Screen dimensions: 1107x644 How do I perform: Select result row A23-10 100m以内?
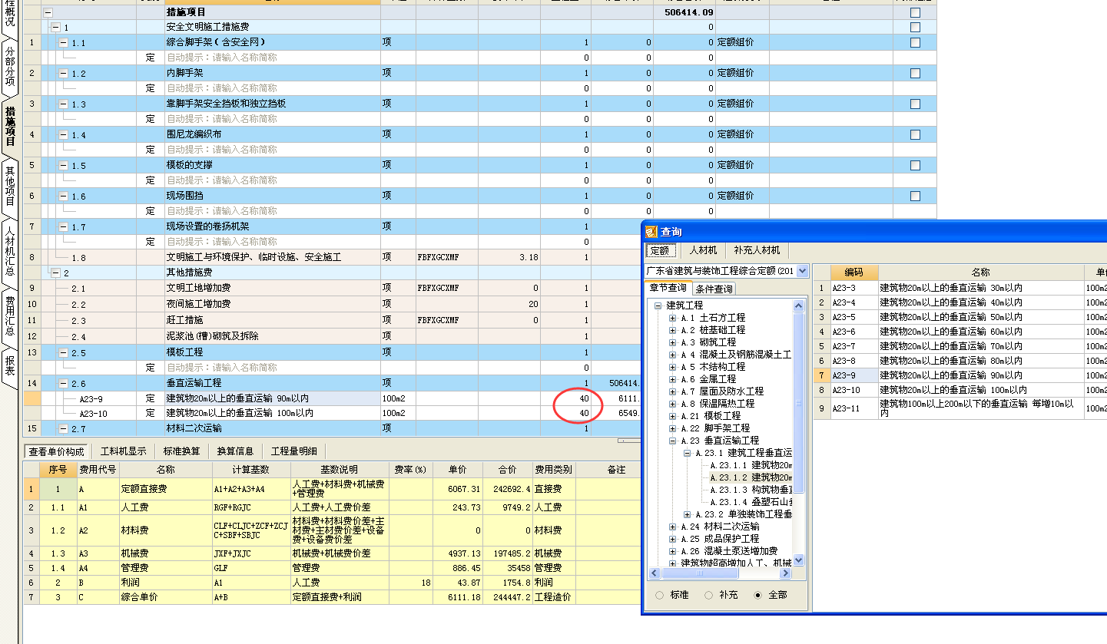tap(960, 390)
